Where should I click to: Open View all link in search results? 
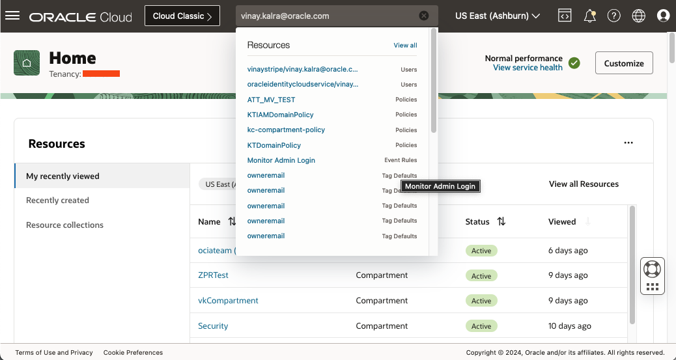tap(405, 46)
